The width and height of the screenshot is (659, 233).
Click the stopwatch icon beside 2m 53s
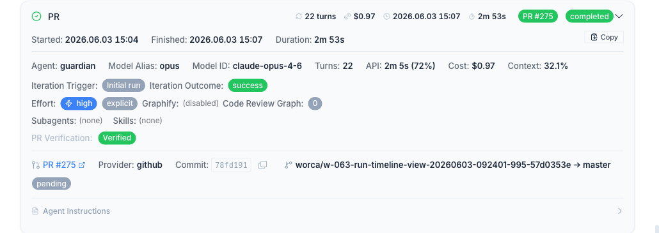(472, 17)
